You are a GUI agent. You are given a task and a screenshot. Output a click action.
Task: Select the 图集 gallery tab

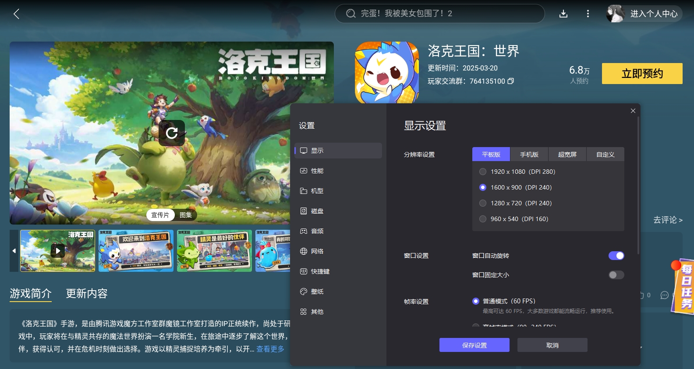coord(186,215)
